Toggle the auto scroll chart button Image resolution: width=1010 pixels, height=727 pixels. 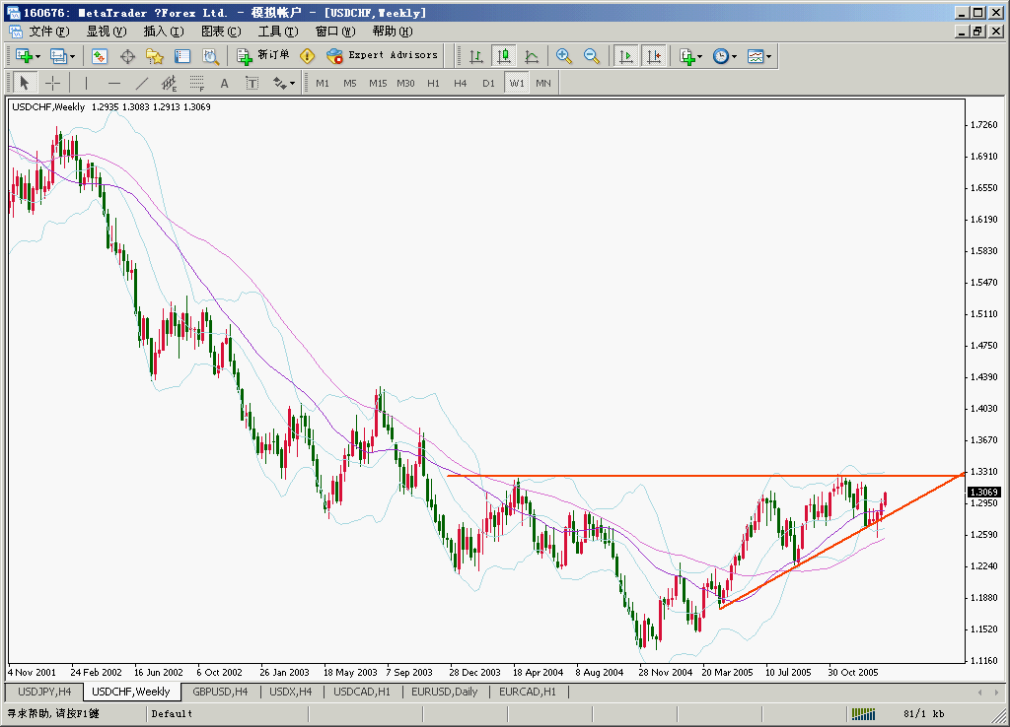click(x=625, y=56)
